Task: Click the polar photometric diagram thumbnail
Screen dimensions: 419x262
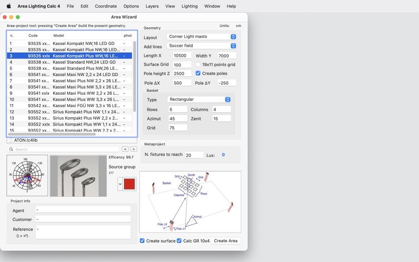Action: (x=27, y=176)
